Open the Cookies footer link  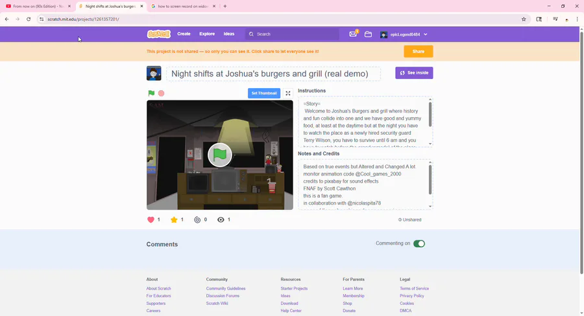(x=407, y=303)
